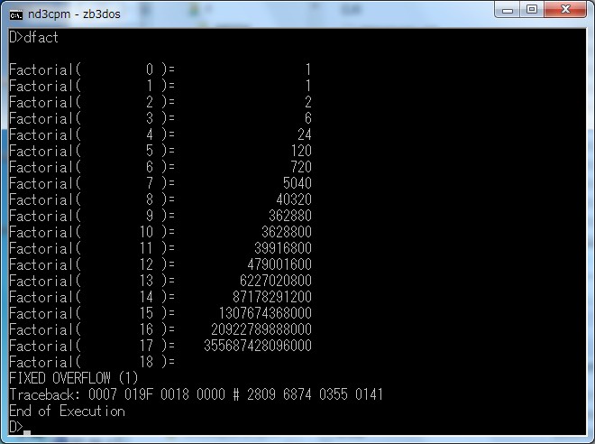Click the Factorial( 0 )= line
The width and height of the screenshot is (595, 444).
[92, 69]
